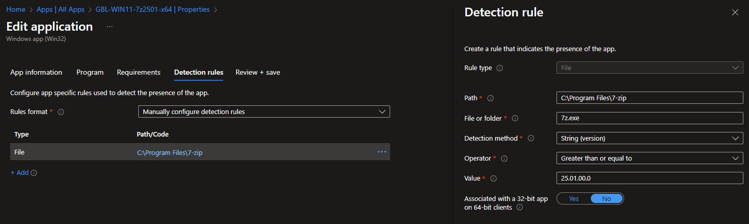Go to the Review + save tab
This screenshot has width=749, height=224.
click(x=258, y=73)
